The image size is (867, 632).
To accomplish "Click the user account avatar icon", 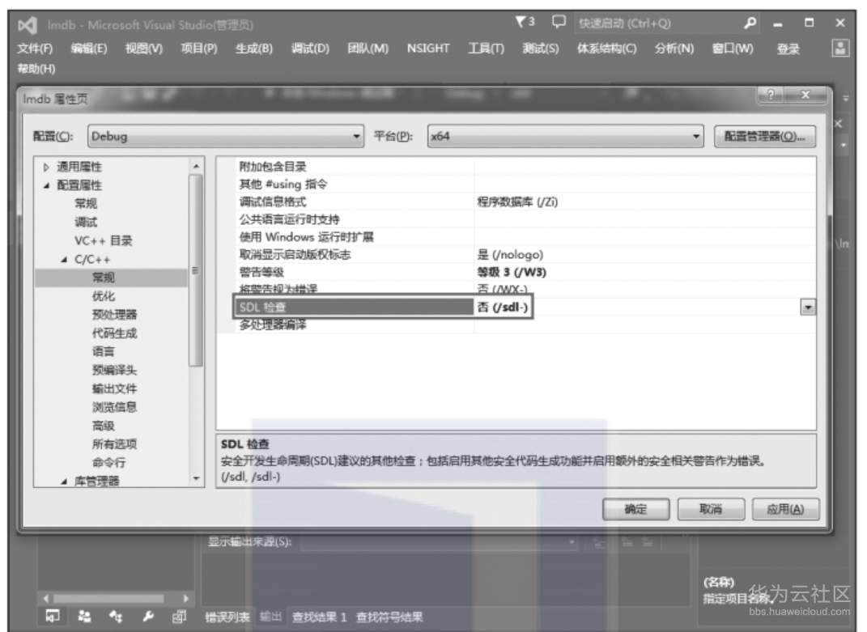I will pyautogui.click(x=840, y=48).
